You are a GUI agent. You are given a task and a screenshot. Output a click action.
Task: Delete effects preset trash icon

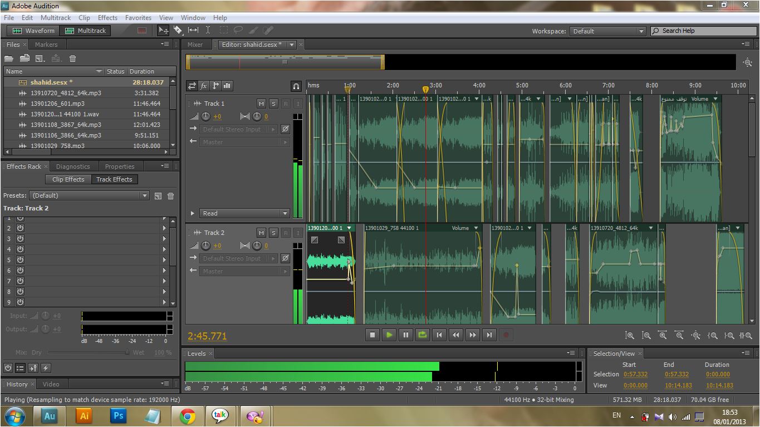(x=171, y=195)
